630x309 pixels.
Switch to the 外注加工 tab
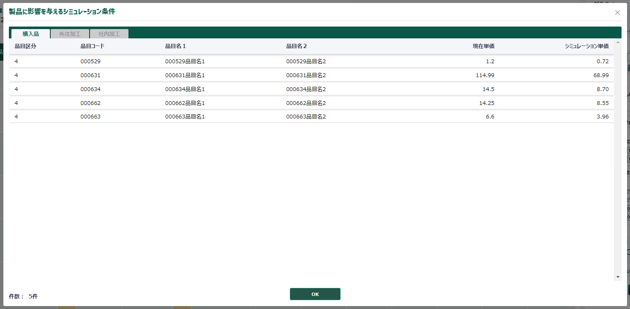[70, 34]
